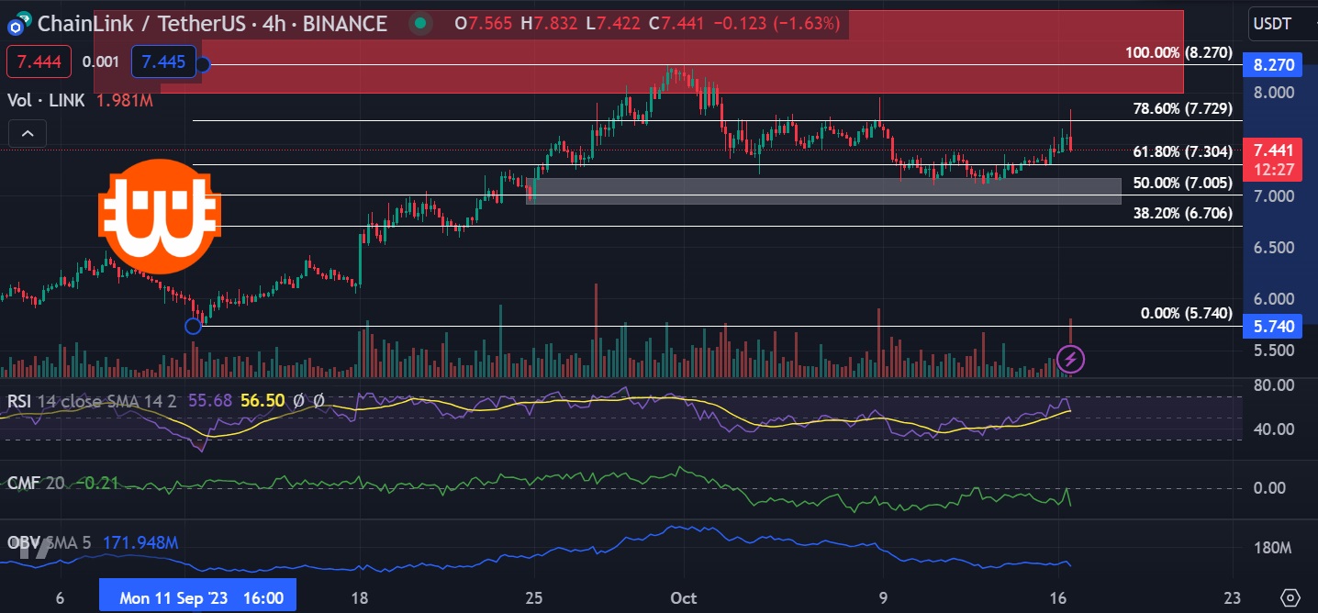Click the red 7.444 sell price button
Screen dimensions: 1318x613
click(39, 62)
